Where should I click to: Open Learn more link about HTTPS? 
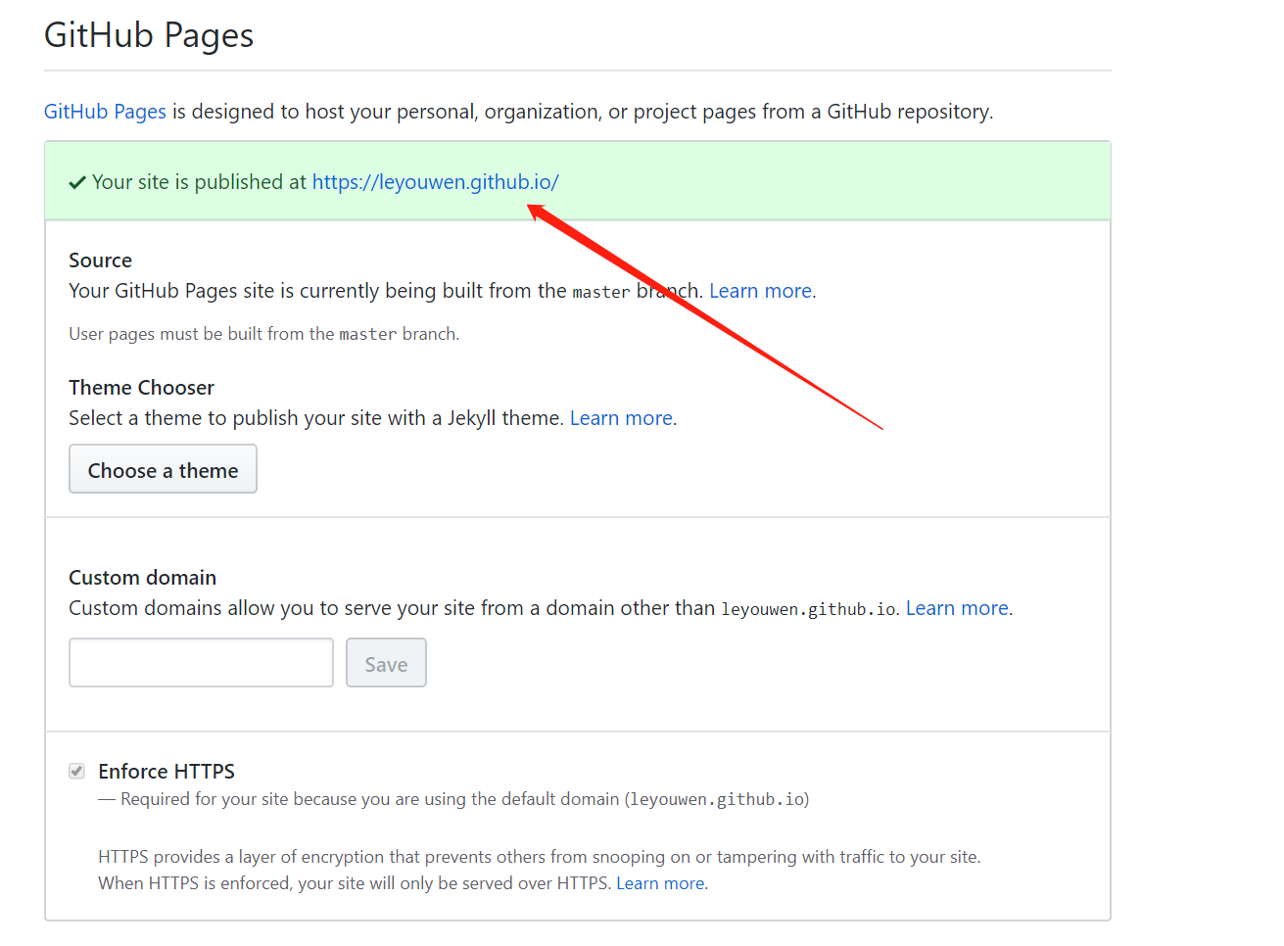660,883
